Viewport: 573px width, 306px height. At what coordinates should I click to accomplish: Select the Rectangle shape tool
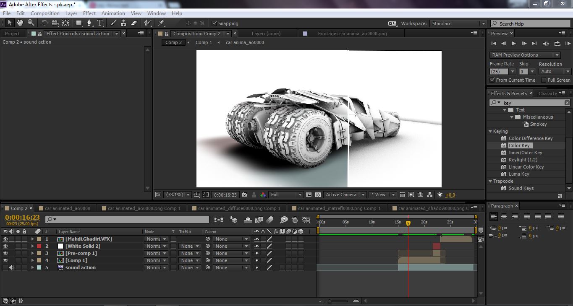[79, 23]
